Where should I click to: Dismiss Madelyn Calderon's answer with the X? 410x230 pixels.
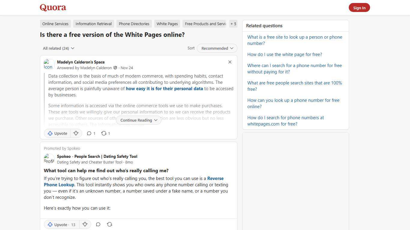pyautogui.click(x=230, y=62)
